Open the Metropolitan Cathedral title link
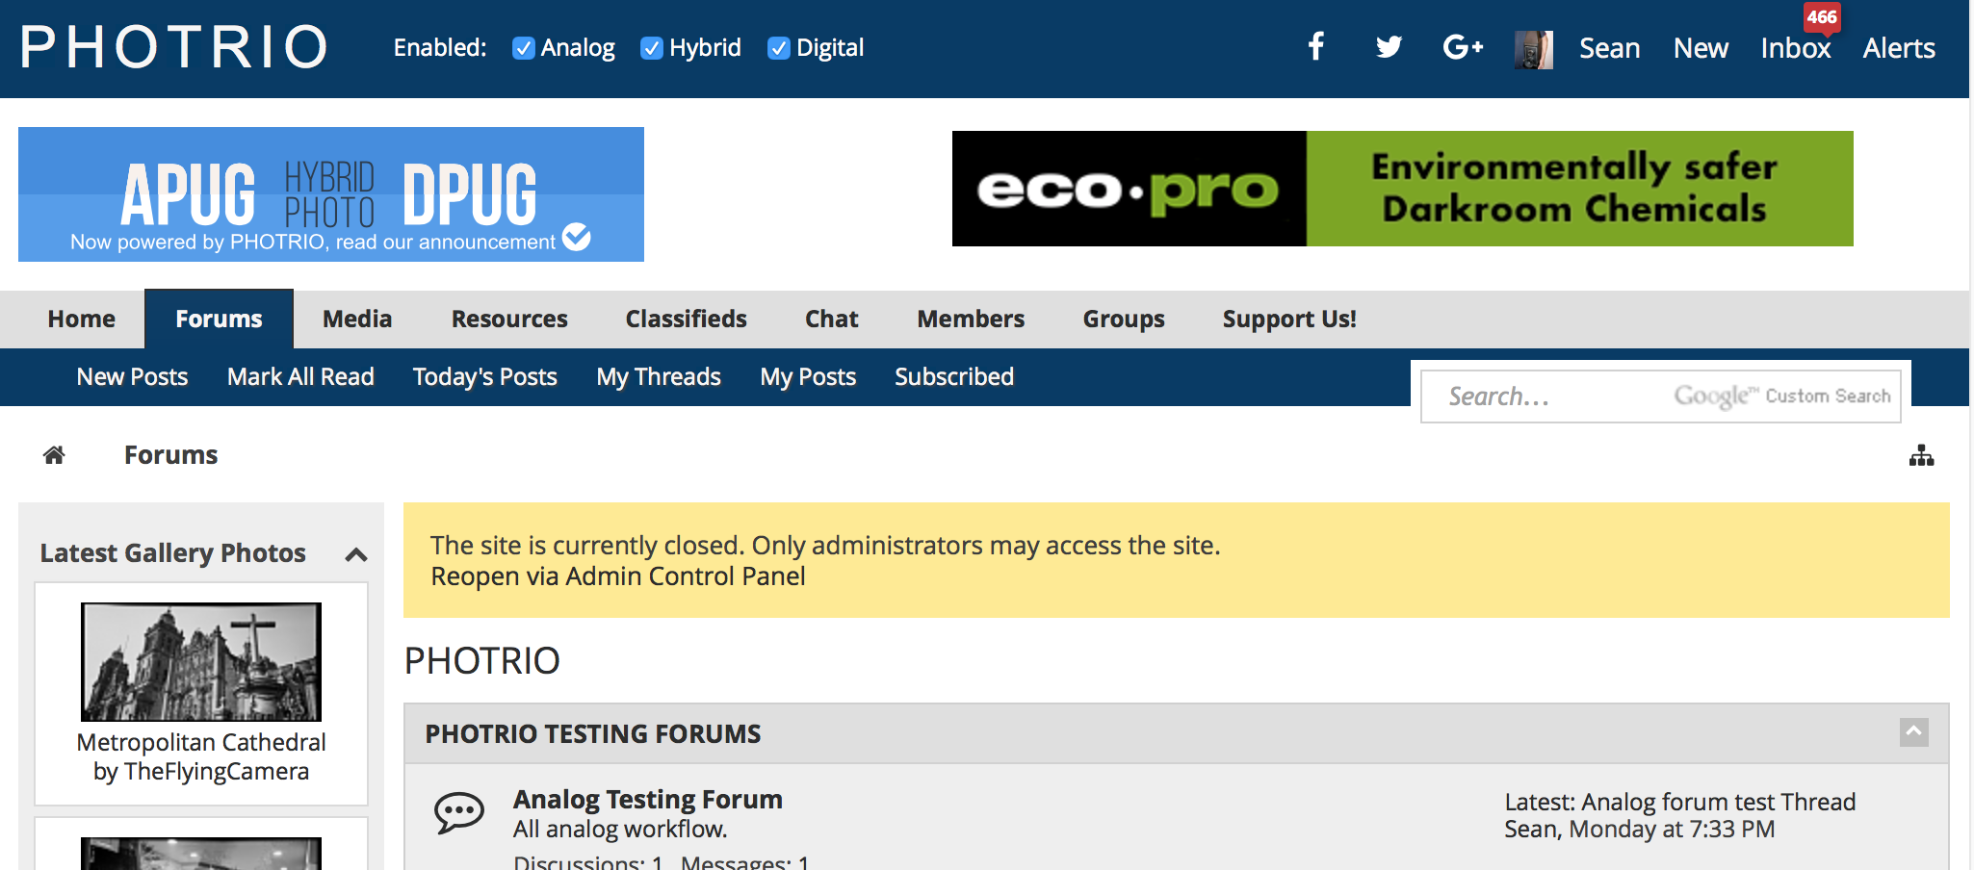The height and width of the screenshot is (870, 1974). click(x=201, y=742)
